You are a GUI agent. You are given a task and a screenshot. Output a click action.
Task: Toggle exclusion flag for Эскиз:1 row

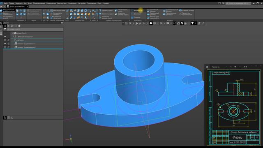[8, 40]
